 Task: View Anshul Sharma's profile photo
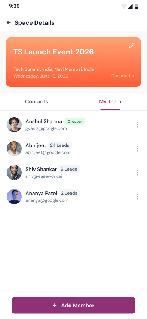pos(14,125)
